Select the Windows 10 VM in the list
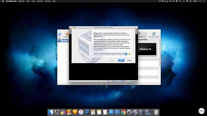This screenshot has height=116, width=207. 63,40
